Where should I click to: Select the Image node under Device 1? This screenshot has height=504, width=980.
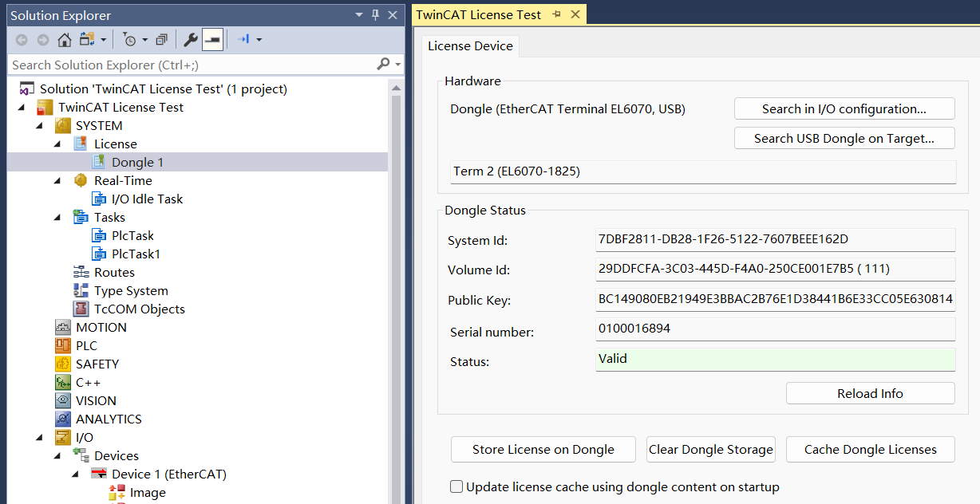point(148,493)
